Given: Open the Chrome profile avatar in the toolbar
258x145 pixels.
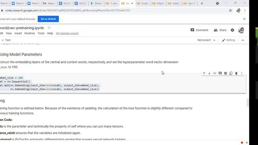Looking at the screenshot, I should click(x=238, y=10).
